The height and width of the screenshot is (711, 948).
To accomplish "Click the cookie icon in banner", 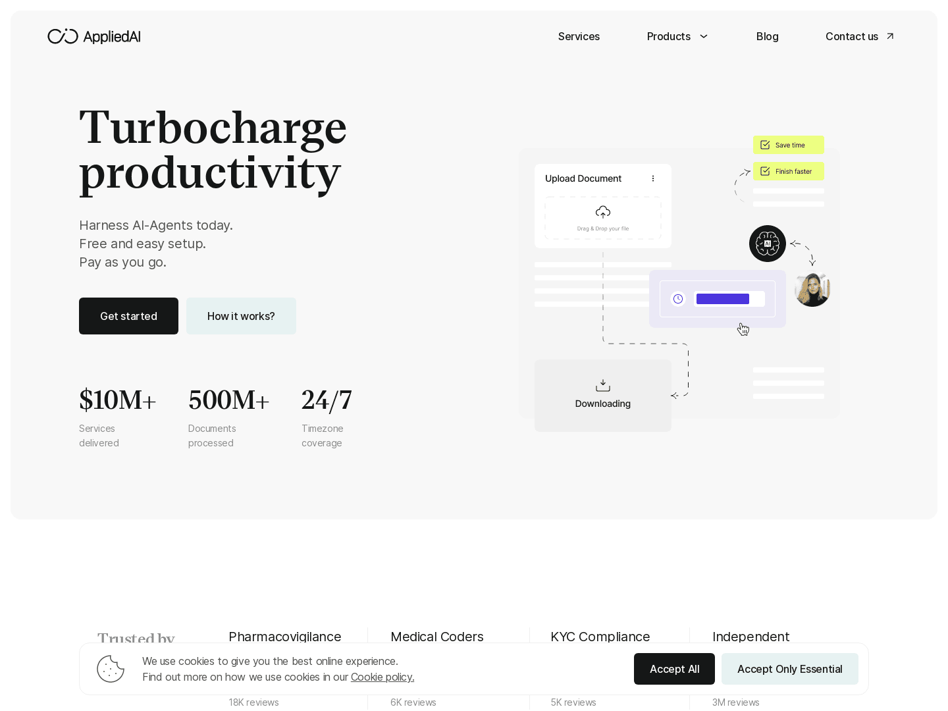I will pos(111,669).
